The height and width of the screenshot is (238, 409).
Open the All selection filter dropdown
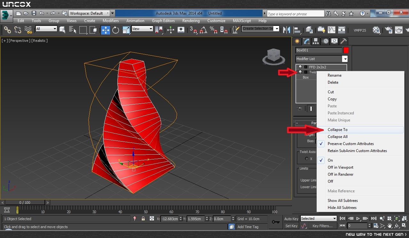tap(46, 29)
